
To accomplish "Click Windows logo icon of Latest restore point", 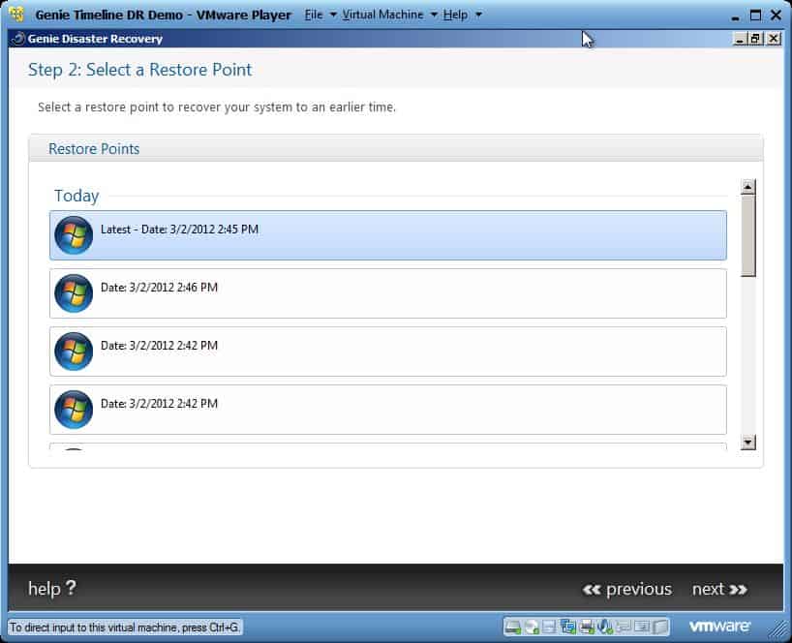I will coord(74,235).
